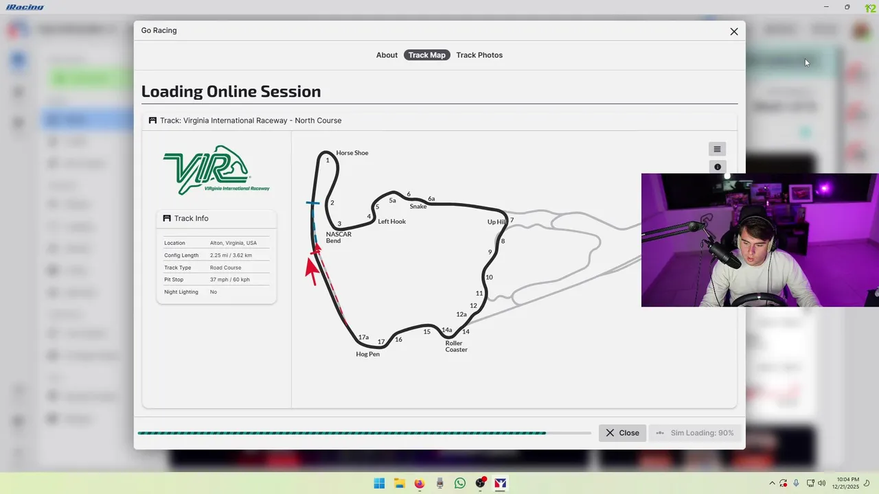
Task: Click the Track Virginia International Raceway title text
Action: [x=251, y=120]
